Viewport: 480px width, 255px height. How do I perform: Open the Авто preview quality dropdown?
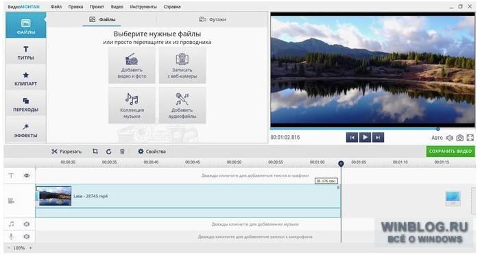click(x=437, y=138)
